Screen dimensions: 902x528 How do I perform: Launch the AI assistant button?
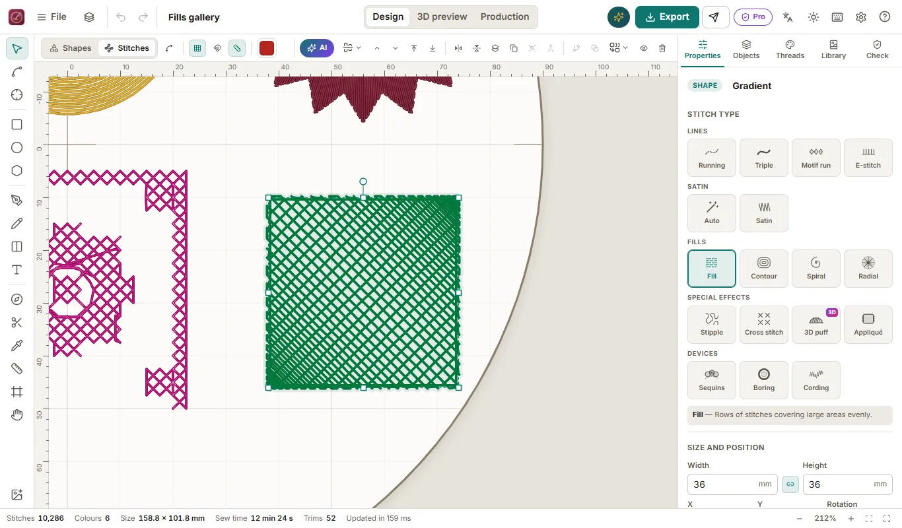[317, 48]
